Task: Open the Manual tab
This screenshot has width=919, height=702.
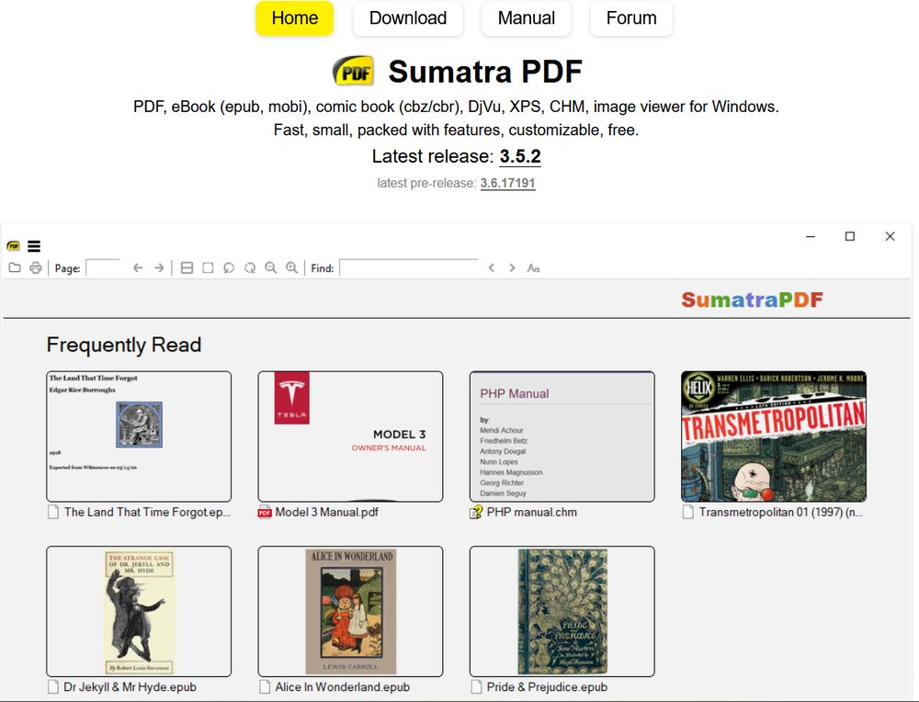Action: [x=526, y=18]
